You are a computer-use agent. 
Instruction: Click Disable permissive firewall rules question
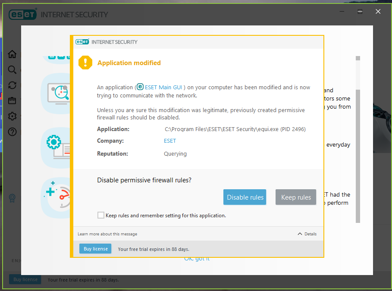pos(144,180)
